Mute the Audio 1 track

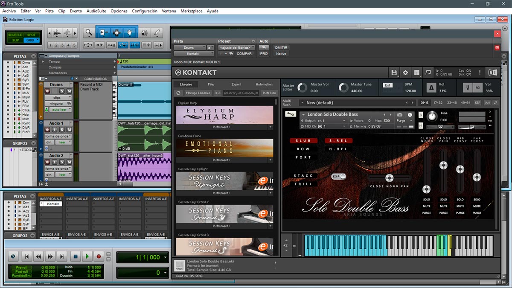pyautogui.click(x=69, y=130)
